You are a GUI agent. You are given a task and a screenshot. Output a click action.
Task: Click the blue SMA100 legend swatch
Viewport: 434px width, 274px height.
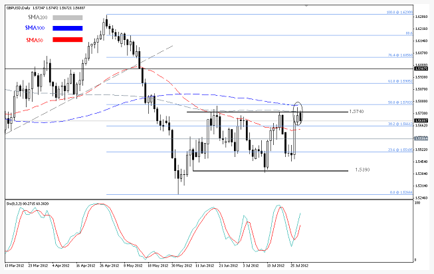68,28
